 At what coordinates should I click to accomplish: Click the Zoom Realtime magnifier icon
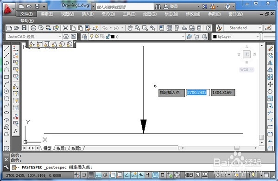138,28
